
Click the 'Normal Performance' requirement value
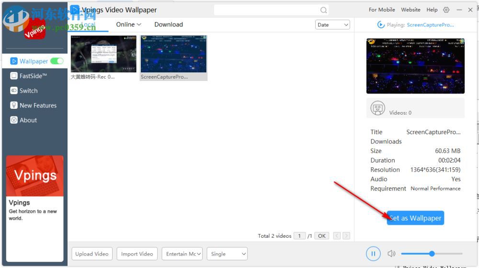tap(435, 188)
